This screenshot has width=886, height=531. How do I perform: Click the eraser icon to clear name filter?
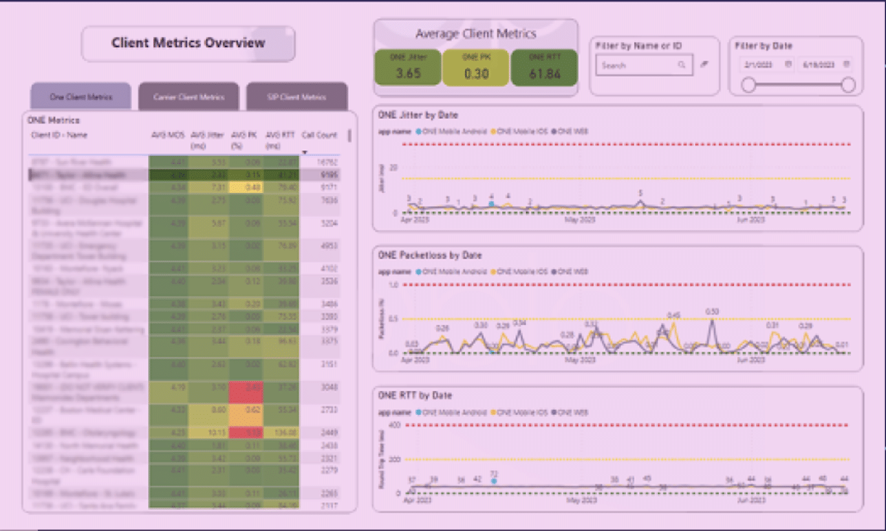coord(704,65)
